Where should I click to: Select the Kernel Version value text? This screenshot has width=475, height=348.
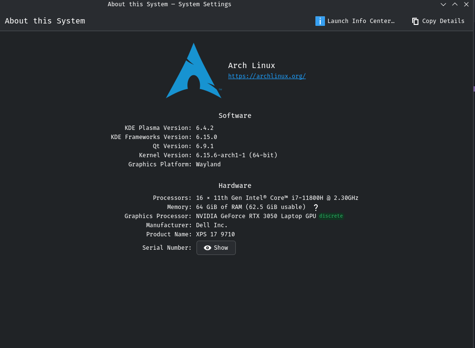point(237,155)
